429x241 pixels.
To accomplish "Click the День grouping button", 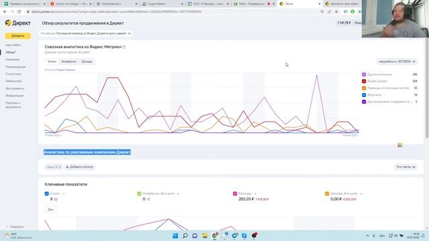I will pos(51,210).
